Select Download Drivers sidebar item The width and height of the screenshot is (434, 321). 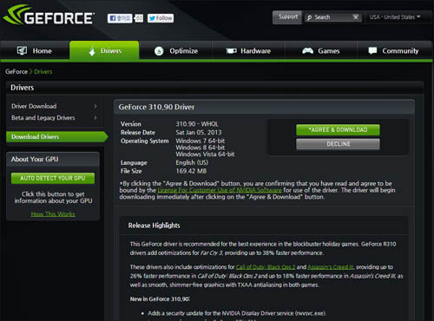(56, 136)
